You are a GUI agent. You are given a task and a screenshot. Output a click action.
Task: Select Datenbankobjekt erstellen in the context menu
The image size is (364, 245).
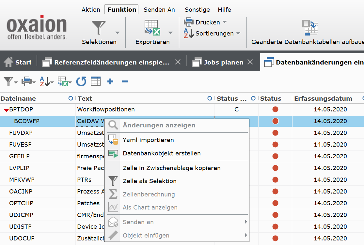(162, 153)
